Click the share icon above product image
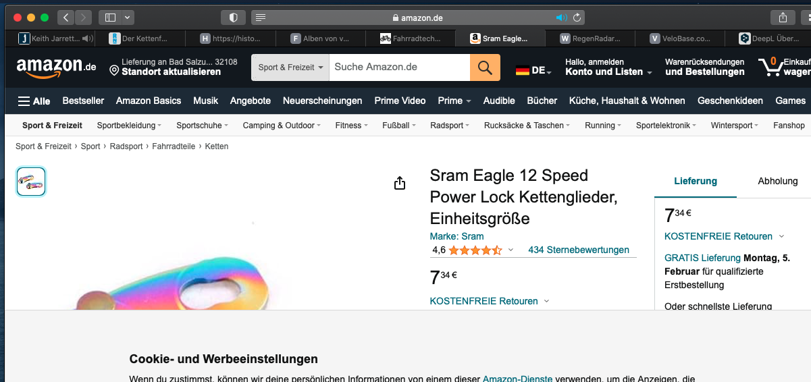 [400, 183]
